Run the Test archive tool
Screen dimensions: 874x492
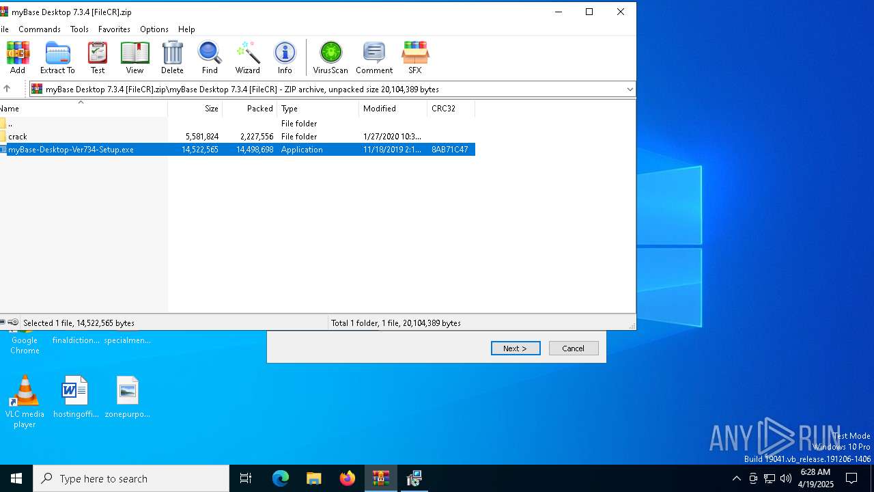pos(98,58)
